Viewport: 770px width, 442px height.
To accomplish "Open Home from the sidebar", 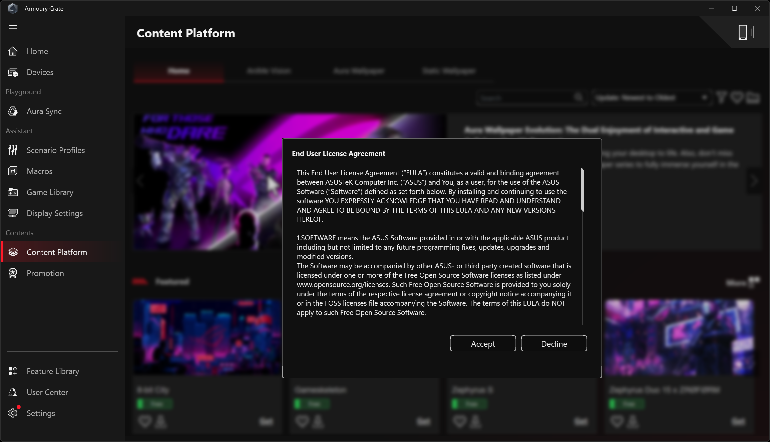I will pyautogui.click(x=37, y=51).
